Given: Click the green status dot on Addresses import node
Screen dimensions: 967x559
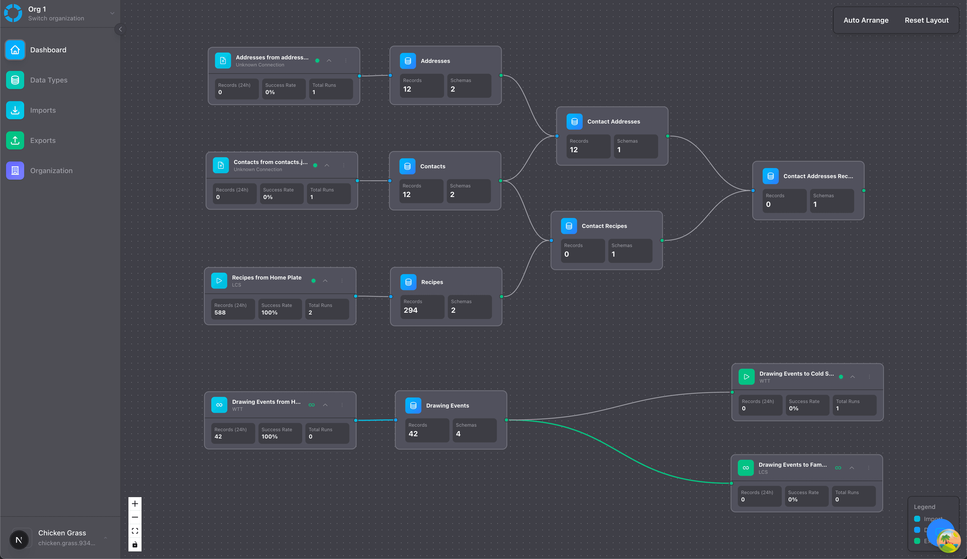Looking at the screenshot, I should coord(317,61).
